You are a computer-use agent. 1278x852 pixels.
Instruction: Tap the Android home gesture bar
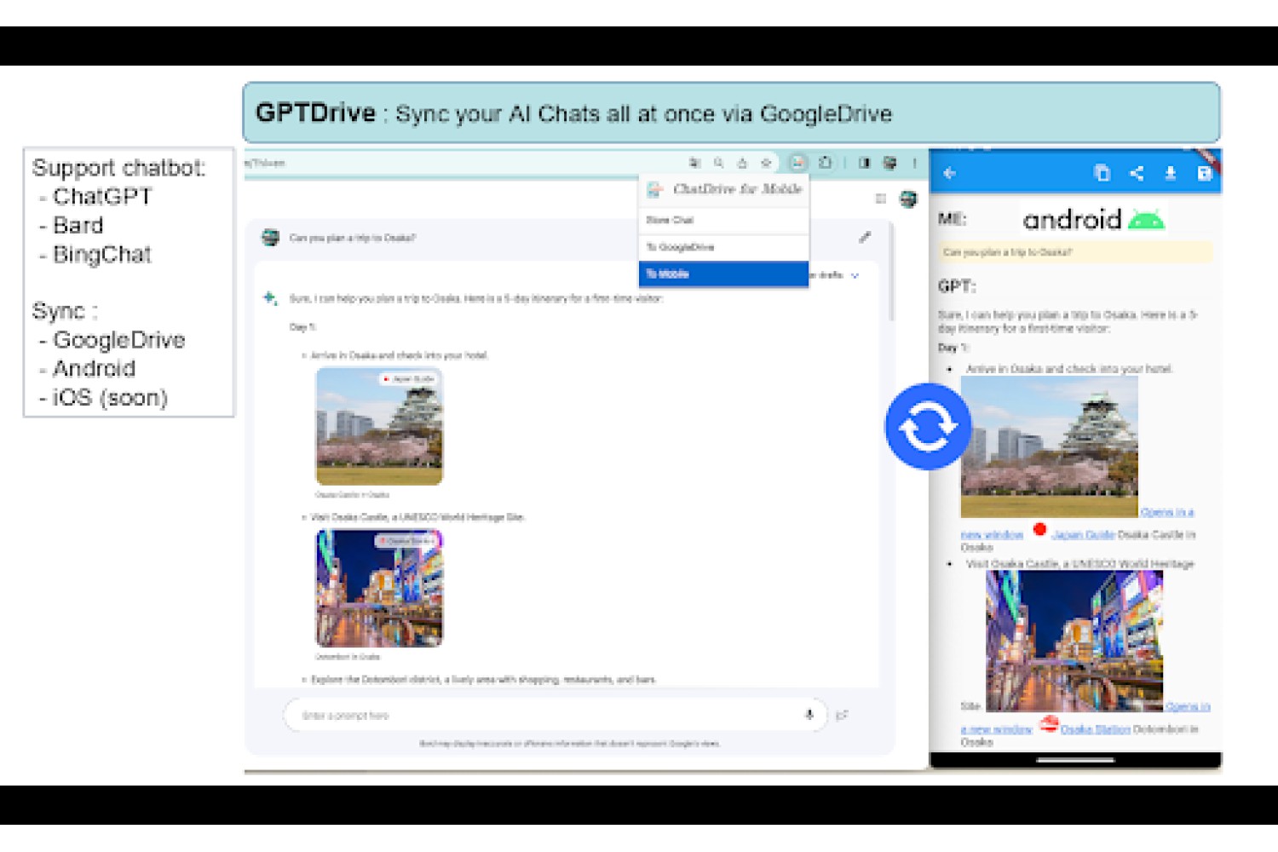coord(1075,760)
